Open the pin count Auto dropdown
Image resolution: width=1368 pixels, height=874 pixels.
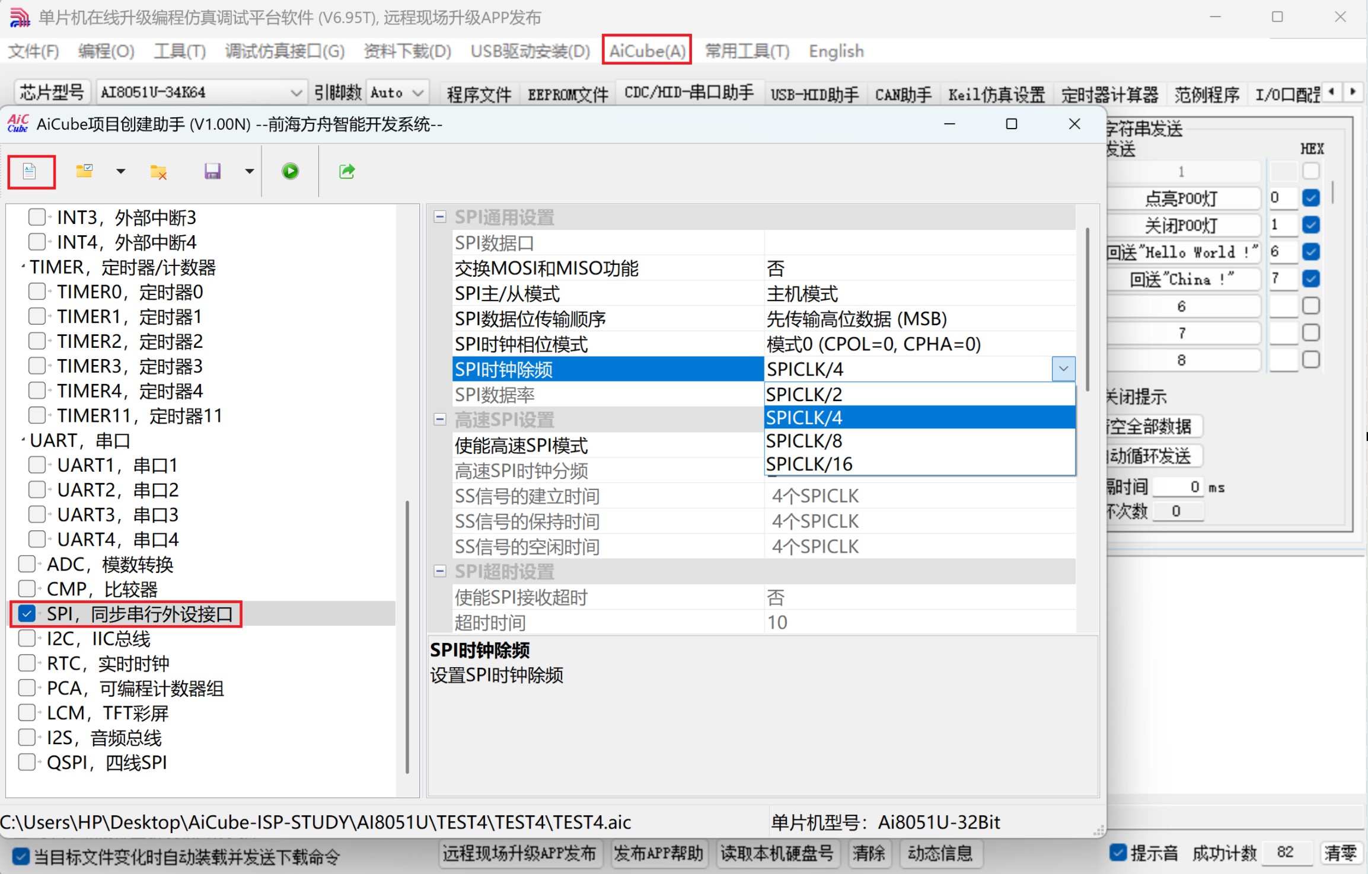(x=397, y=92)
